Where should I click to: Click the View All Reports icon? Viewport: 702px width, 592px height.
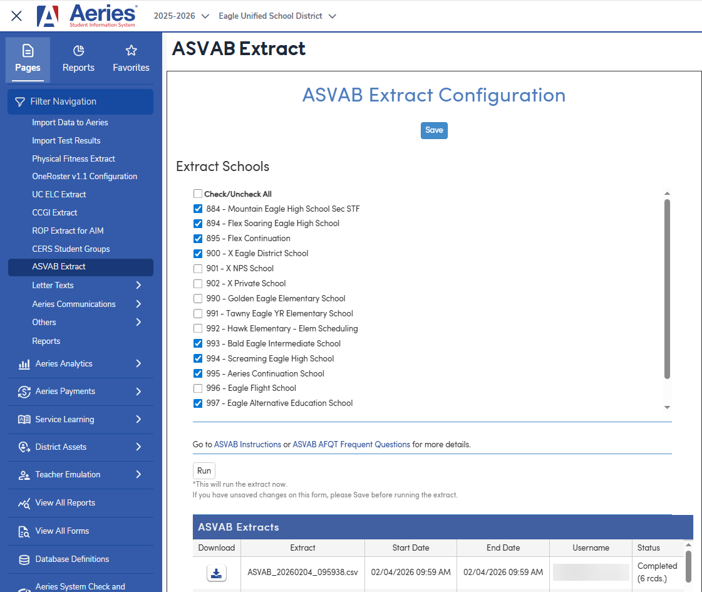24,503
